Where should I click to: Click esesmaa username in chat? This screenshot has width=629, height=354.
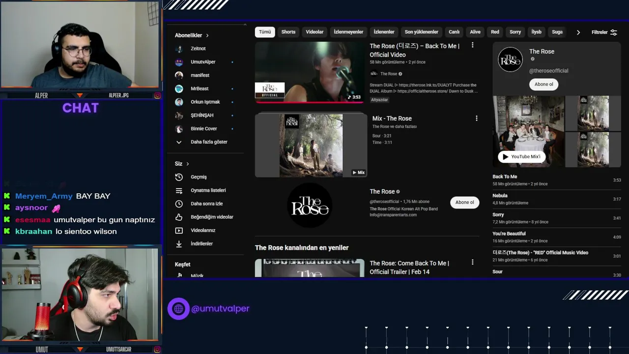(x=33, y=220)
